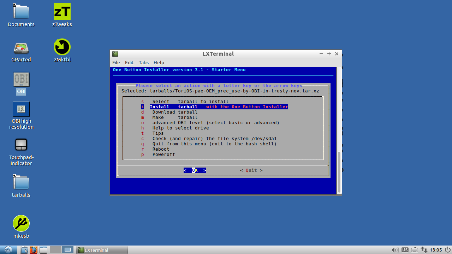Click the < Quit > button
The width and height of the screenshot is (452, 254).
tap(251, 170)
